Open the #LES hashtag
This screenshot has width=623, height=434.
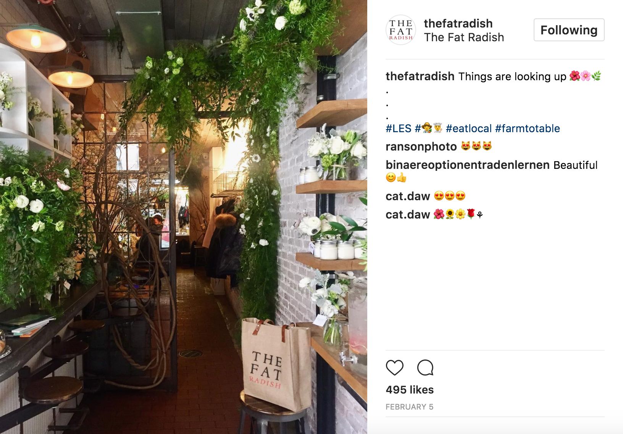pyautogui.click(x=399, y=128)
